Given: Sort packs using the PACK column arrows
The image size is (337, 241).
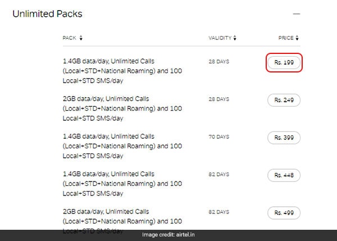Looking at the screenshot, I should click(x=81, y=38).
